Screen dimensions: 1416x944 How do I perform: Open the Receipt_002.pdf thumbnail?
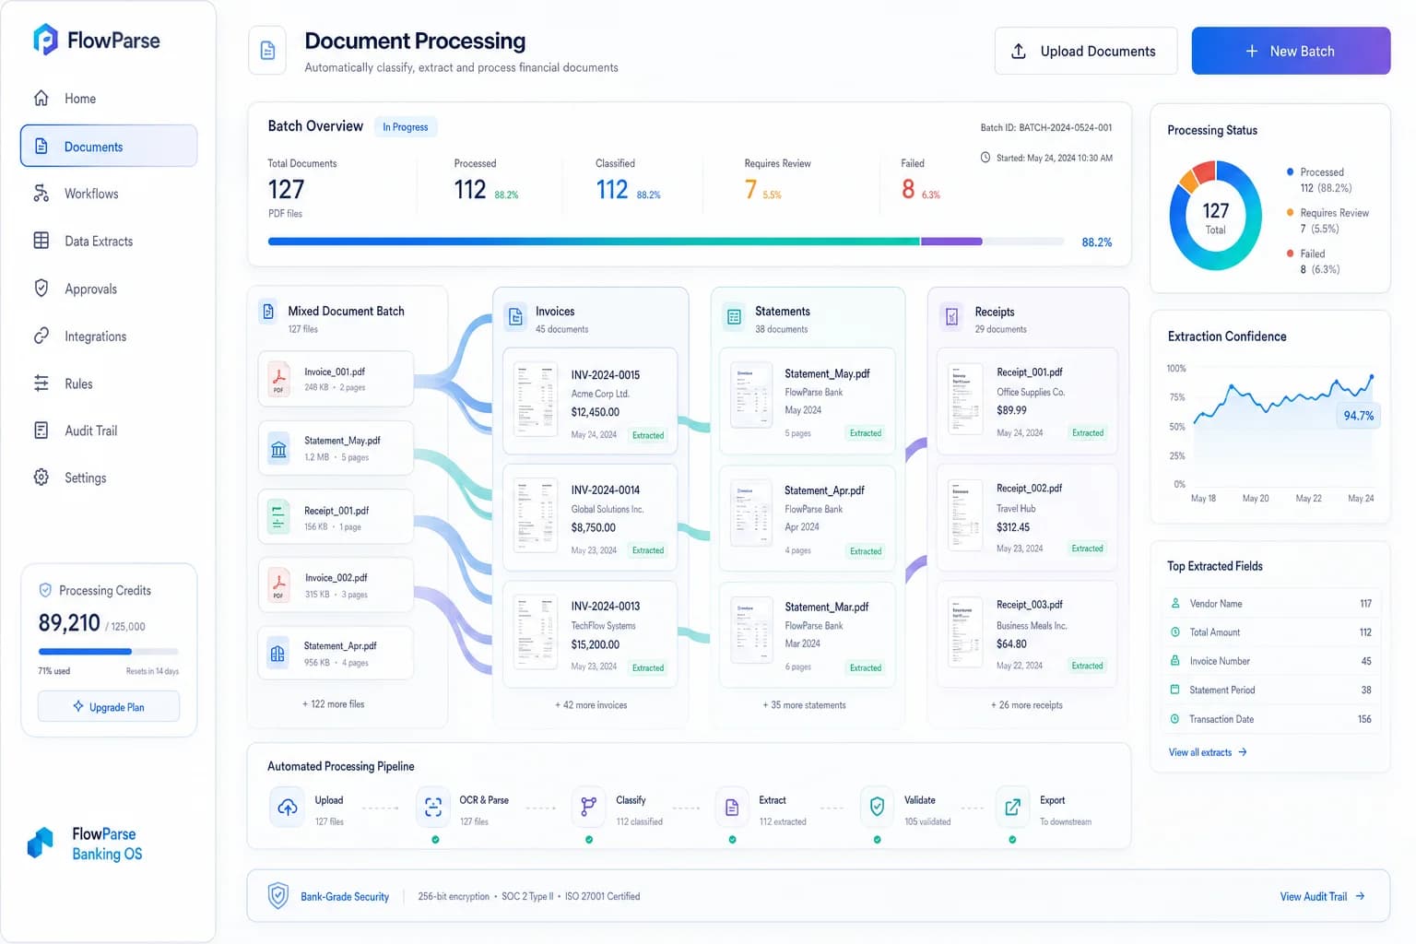(x=965, y=515)
